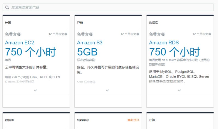Screen dimensions: 218x129
Task: Expand the Amazon S3 card details chevron
Action: coord(107,90)
